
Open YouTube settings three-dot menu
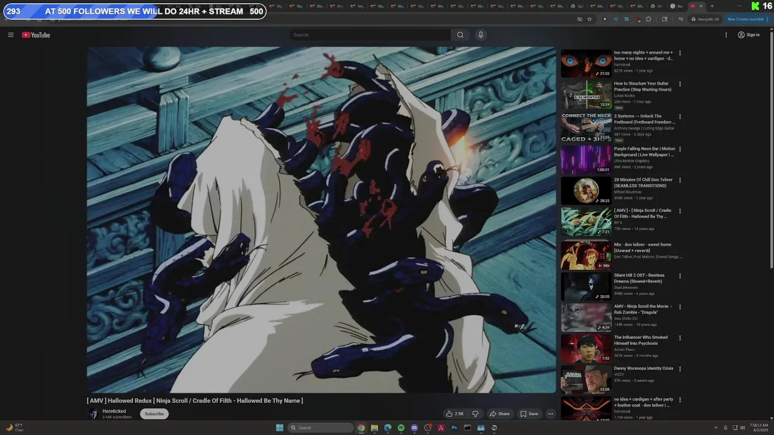pos(726,35)
